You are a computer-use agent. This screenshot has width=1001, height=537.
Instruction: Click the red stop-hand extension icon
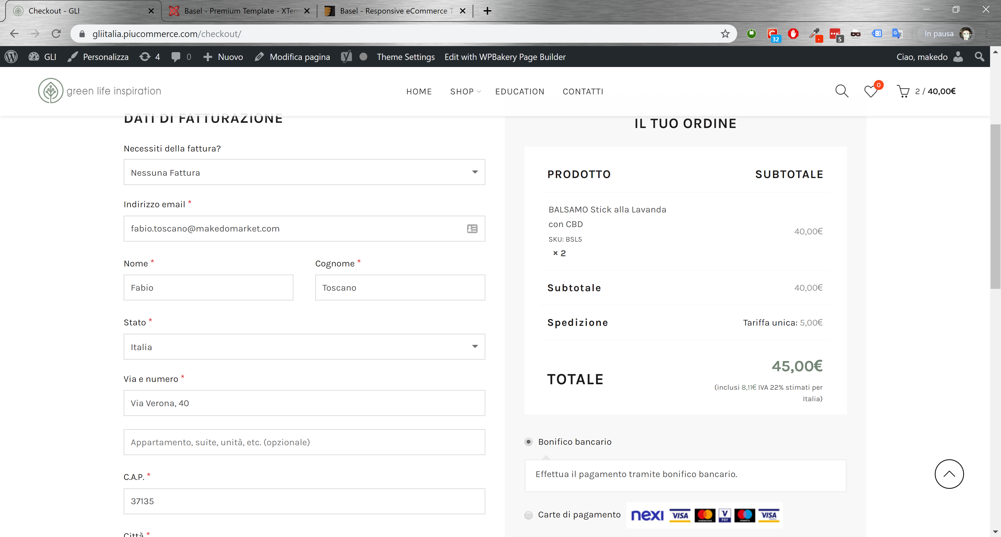point(793,34)
